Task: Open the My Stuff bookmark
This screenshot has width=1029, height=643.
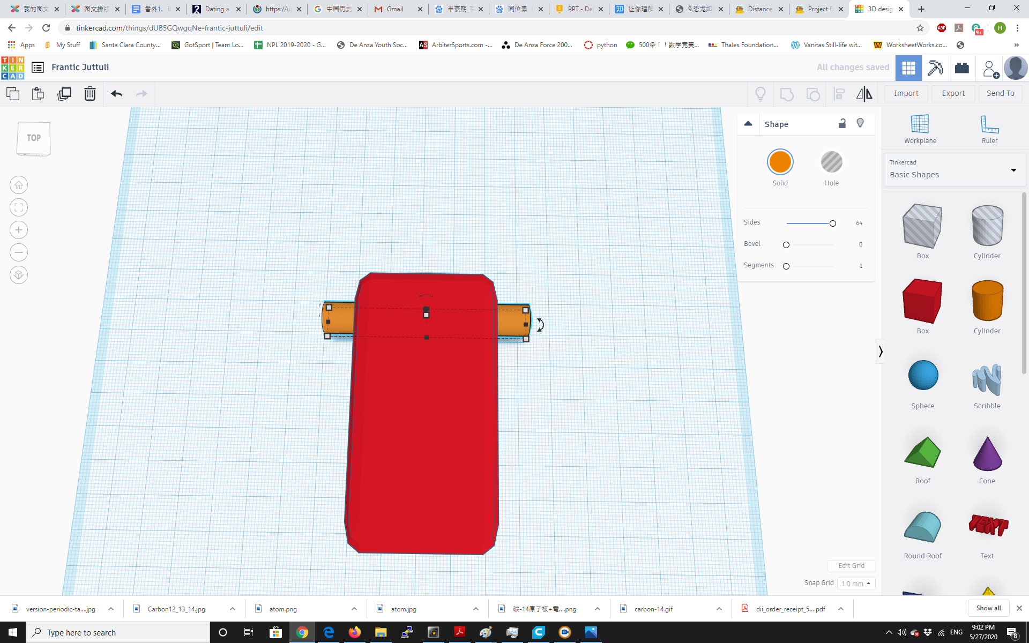Action: pos(62,45)
